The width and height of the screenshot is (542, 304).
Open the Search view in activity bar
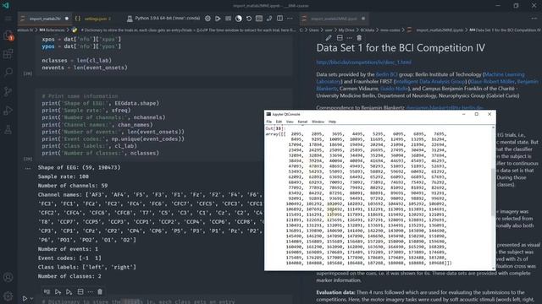tap(8, 72)
